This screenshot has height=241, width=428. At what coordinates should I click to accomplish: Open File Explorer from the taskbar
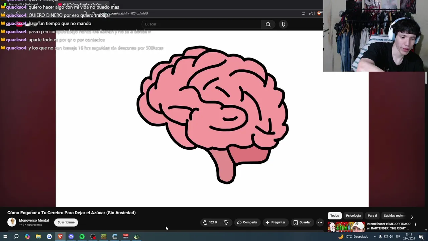tap(38, 237)
